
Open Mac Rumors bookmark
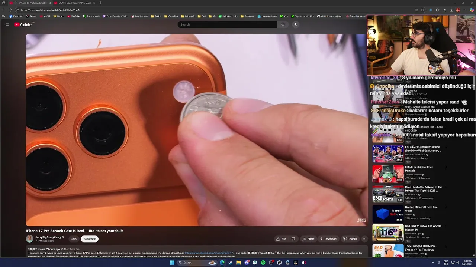[139, 16]
